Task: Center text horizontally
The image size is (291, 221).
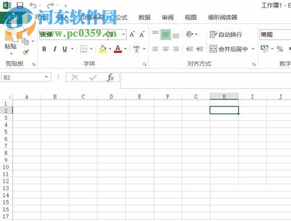Action: pyautogui.click(x=165, y=49)
